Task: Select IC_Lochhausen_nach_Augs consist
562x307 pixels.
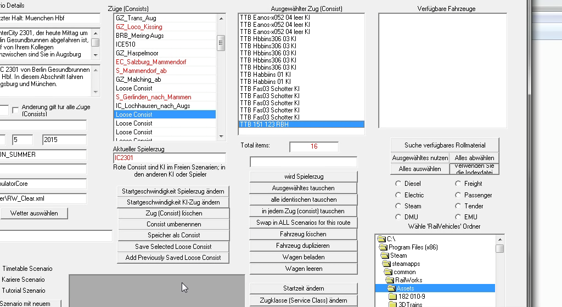Action: pos(165,106)
